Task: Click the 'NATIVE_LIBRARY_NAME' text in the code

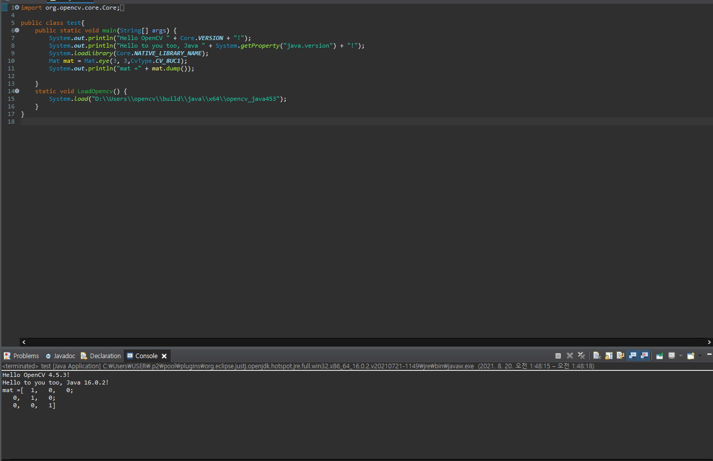Action: click(168, 53)
